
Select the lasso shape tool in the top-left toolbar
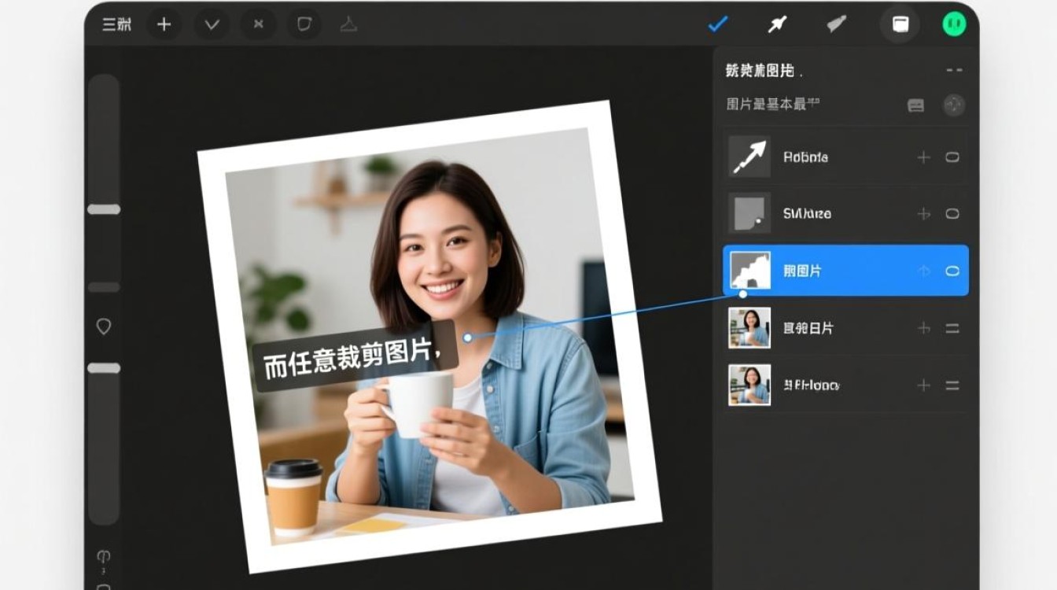[304, 24]
